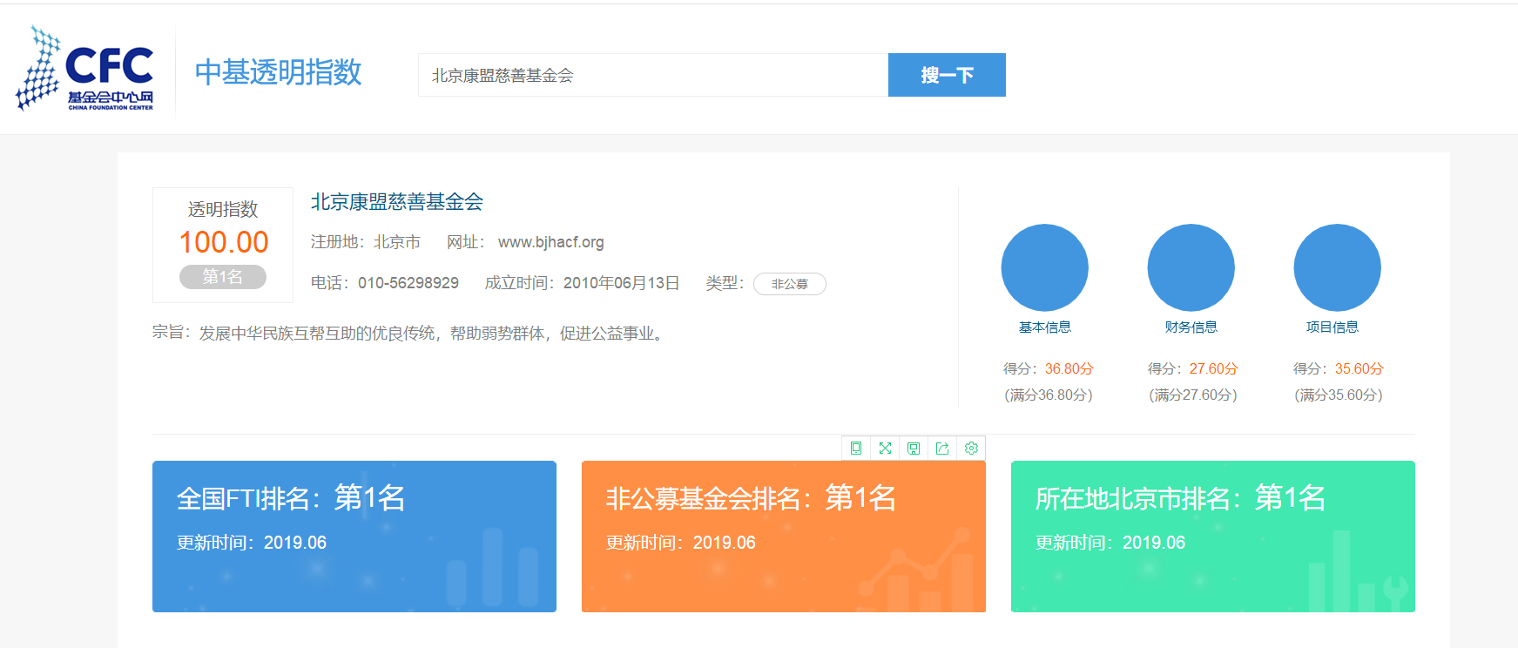Screen dimensions: 1518x648
Task: Click the share export arrow icon
Action: (942, 448)
